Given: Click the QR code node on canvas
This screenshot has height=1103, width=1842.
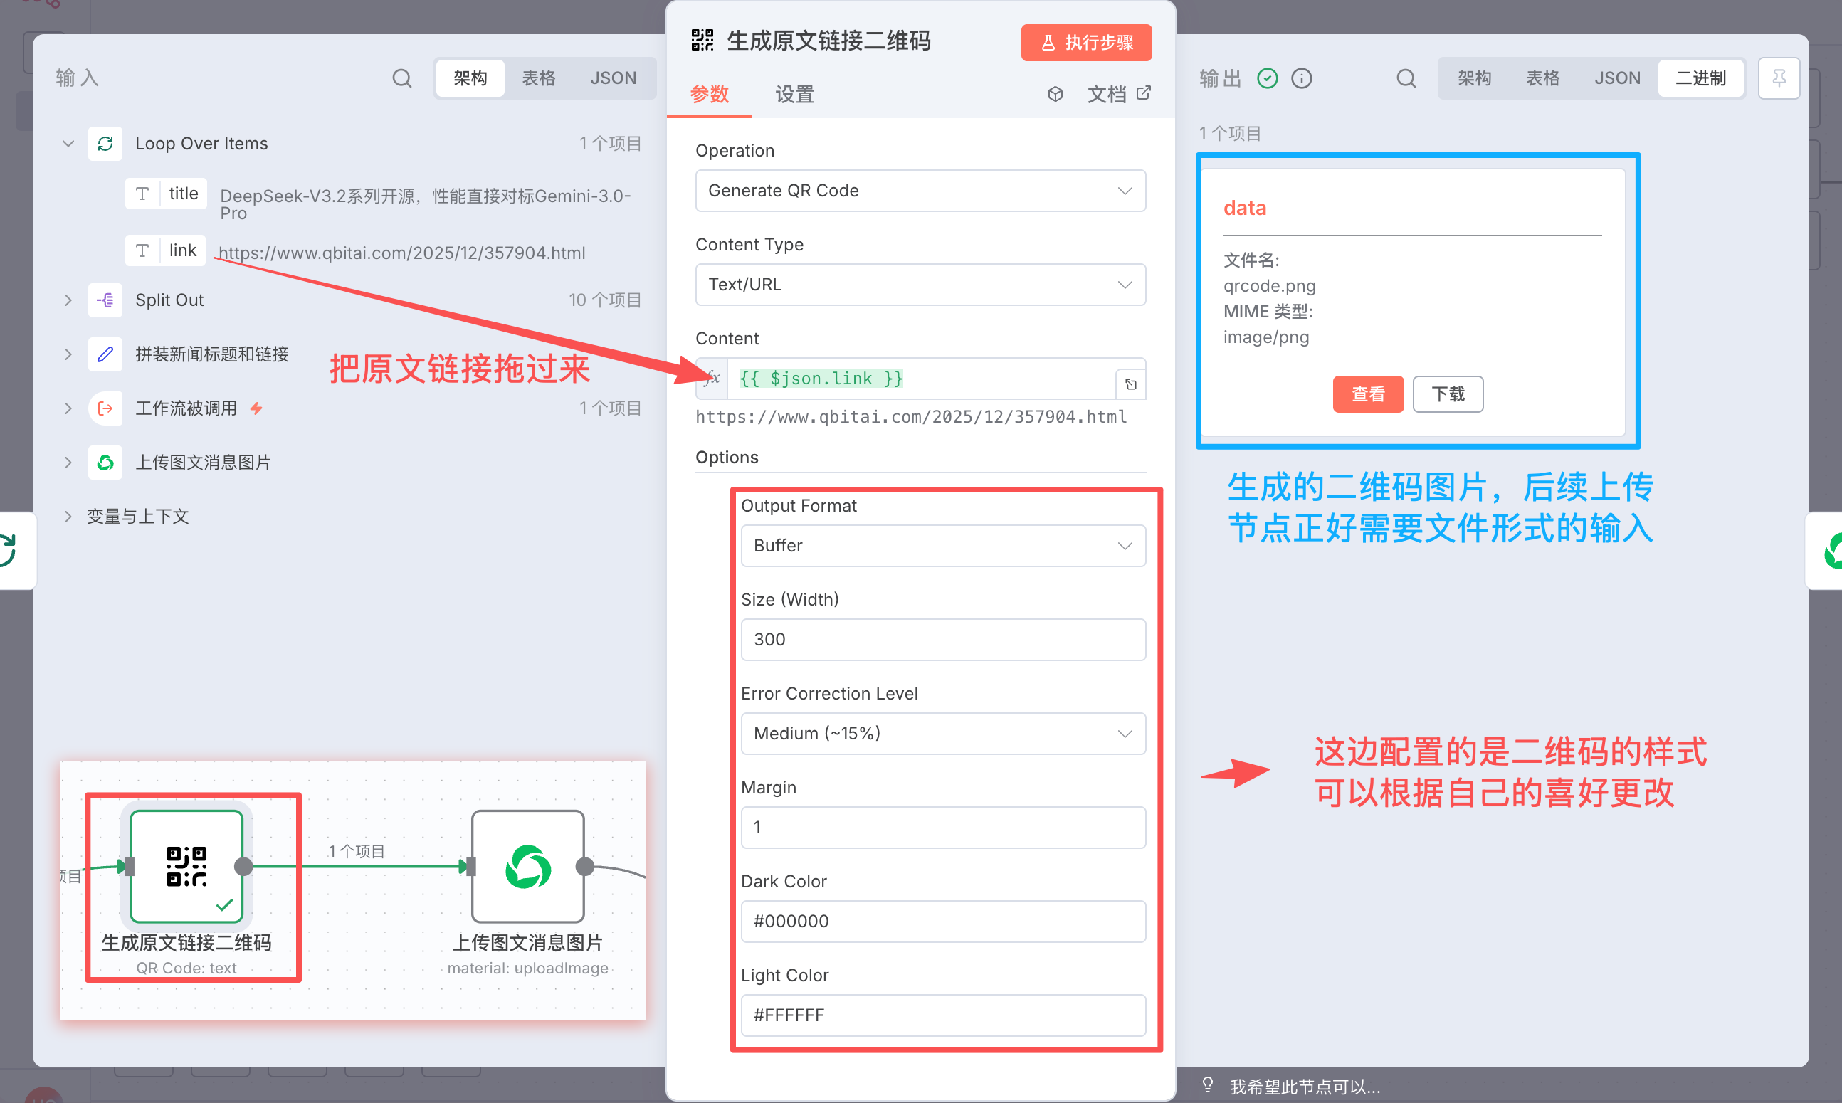Looking at the screenshot, I should pos(186,866).
